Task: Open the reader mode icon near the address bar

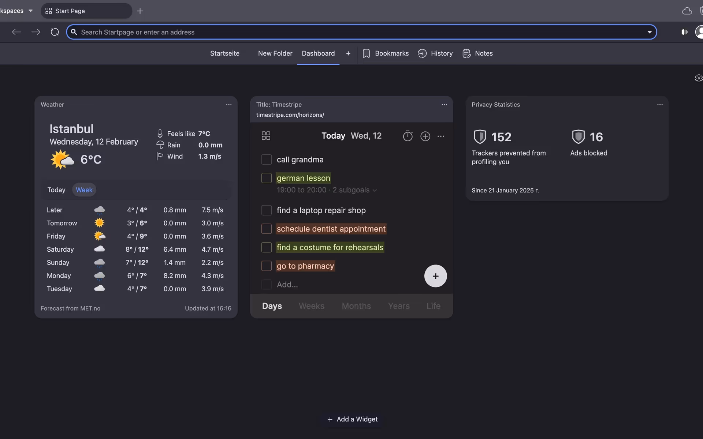Action: tap(684, 32)
